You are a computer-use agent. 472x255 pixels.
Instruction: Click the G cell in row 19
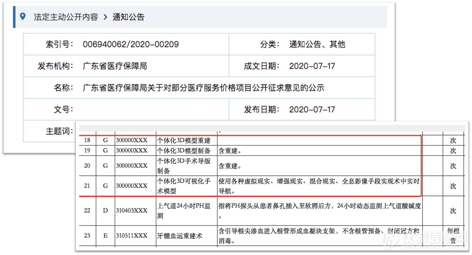105,151
